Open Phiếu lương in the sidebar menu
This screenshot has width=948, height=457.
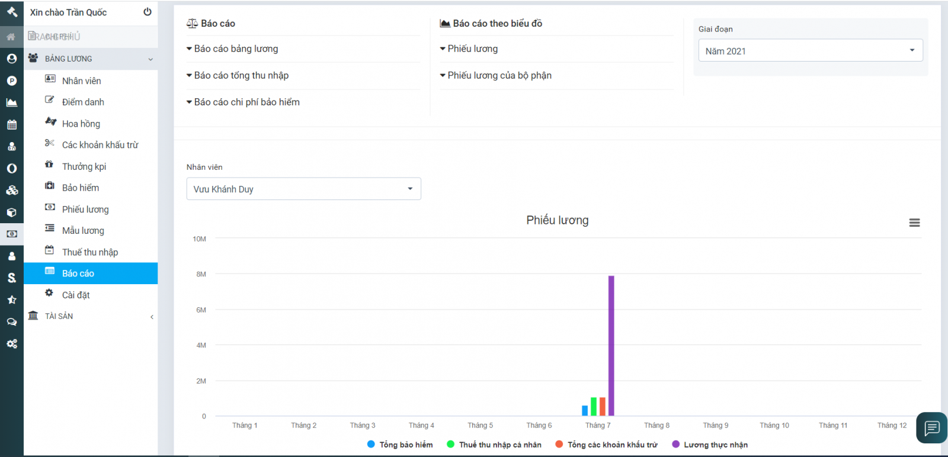coord(85,210)
